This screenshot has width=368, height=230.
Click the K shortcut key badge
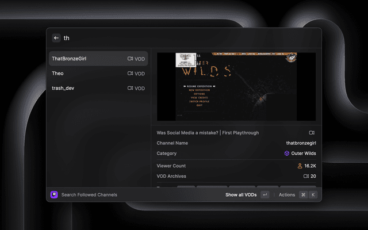point(313,195)
